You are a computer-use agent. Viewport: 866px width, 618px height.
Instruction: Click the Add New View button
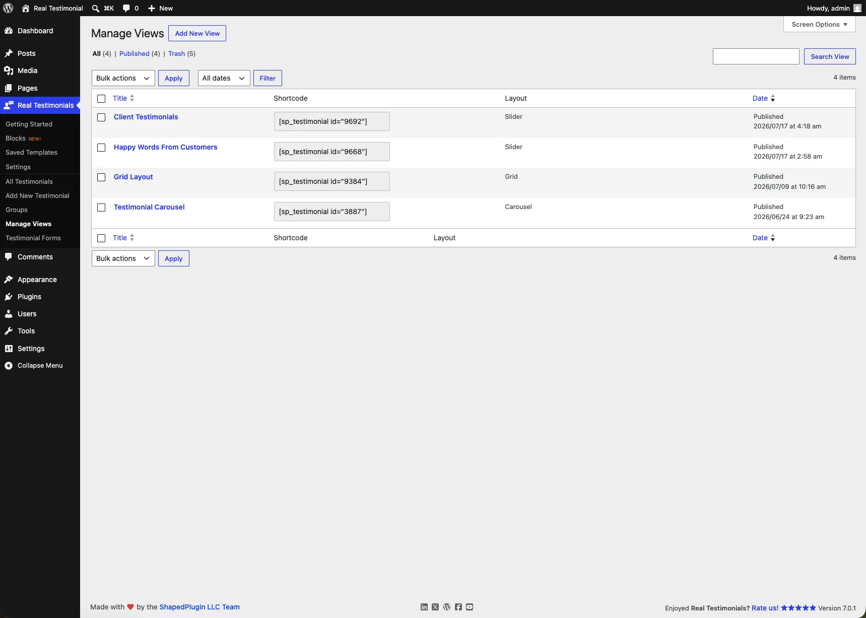click(197, 33)
